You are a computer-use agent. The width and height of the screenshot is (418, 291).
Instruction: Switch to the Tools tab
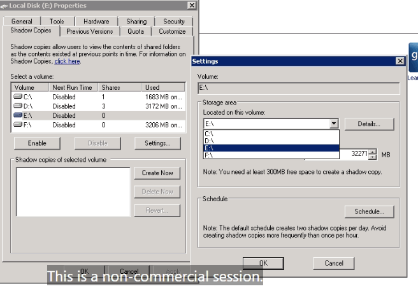[57, 21]
